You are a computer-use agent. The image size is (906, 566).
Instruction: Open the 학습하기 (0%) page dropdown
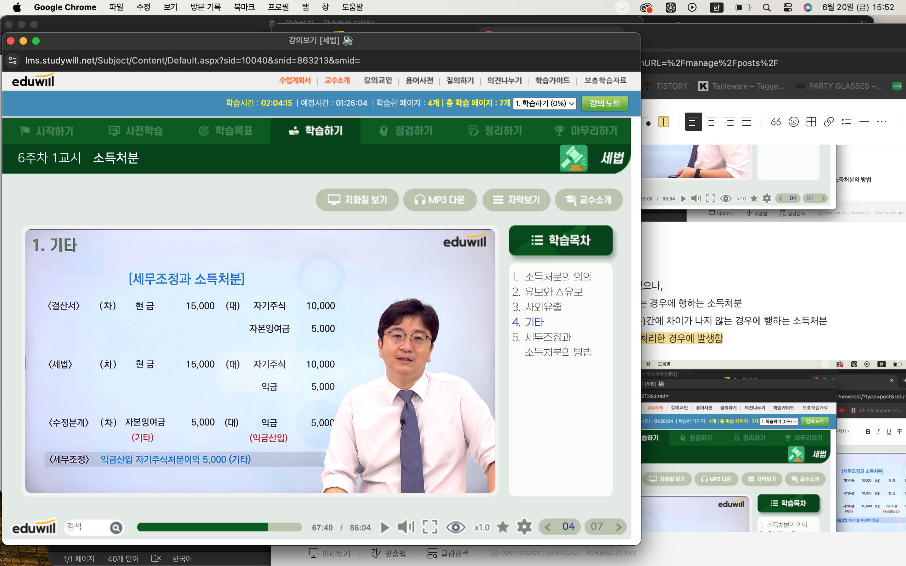pos(544,103)
